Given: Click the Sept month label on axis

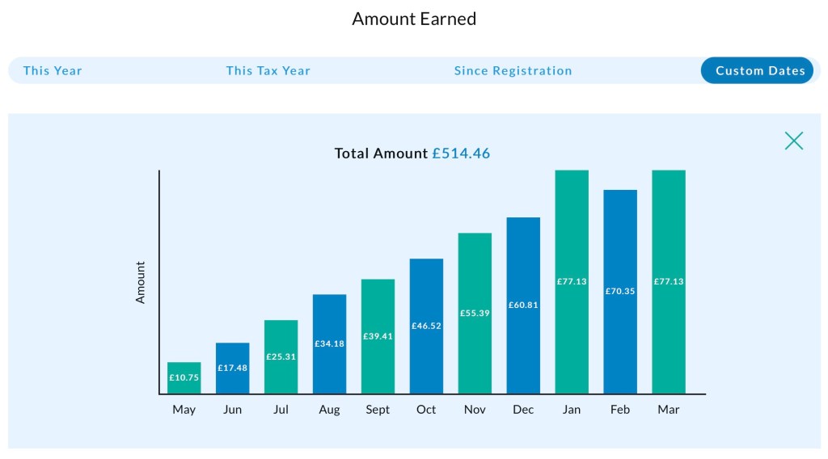Looking at the screenshot, I should 378,410.
